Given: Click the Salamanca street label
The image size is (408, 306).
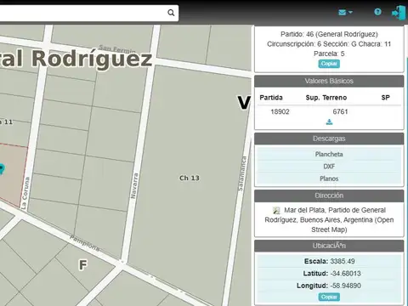Looking at the screenshot, I should click(242, 173).
